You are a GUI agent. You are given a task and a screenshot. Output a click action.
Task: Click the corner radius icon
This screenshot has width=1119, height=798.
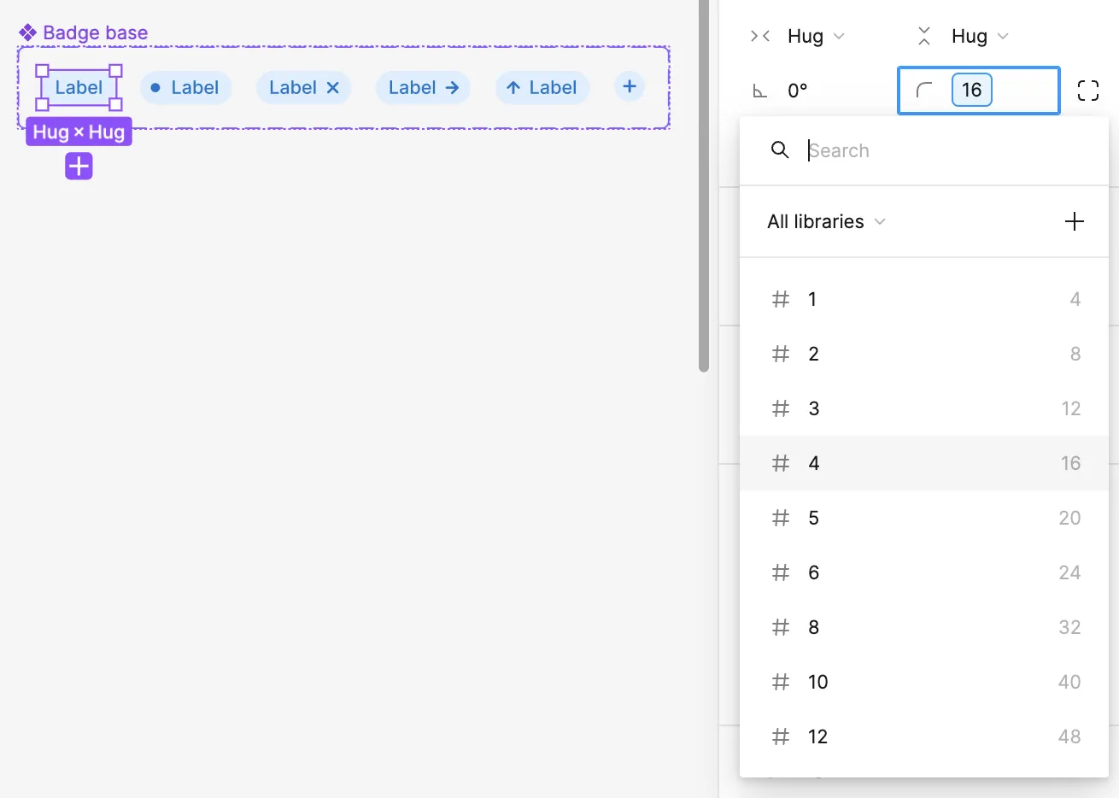924,91
